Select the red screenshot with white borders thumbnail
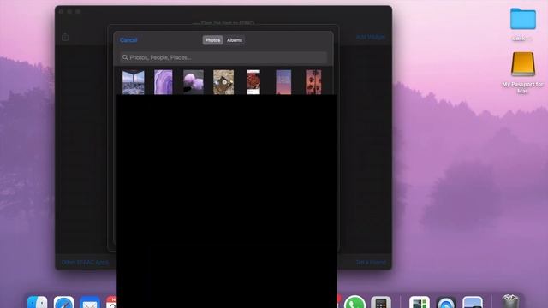Screen dimensions: 548x308 click(x=253, y=82)
